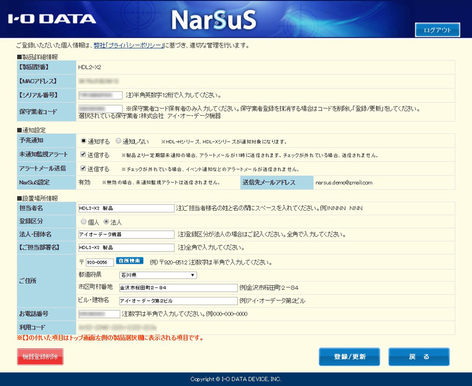Click the 住所検索 button
This screenshot has height=386, width=472.
click(129, 261)
